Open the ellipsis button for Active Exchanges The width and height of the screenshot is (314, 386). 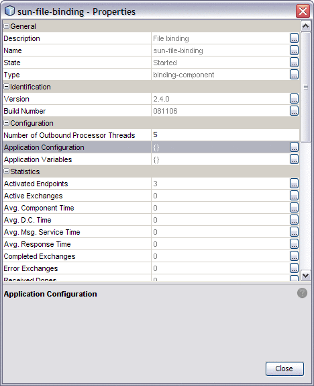[x=294, y=196]
